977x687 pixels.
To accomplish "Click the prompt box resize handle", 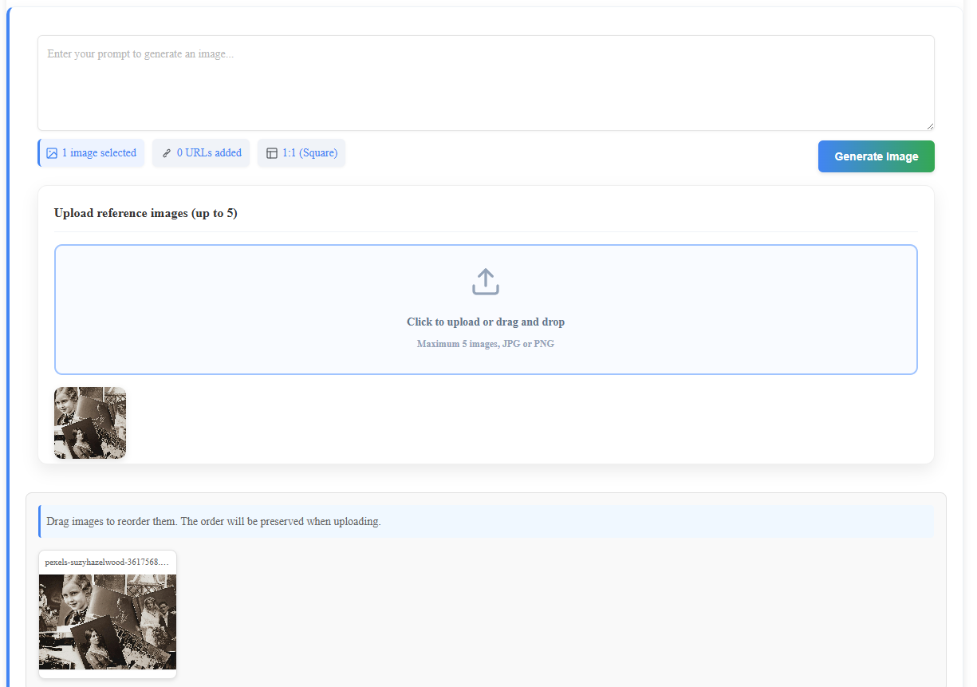I will (x=928, y=126).
